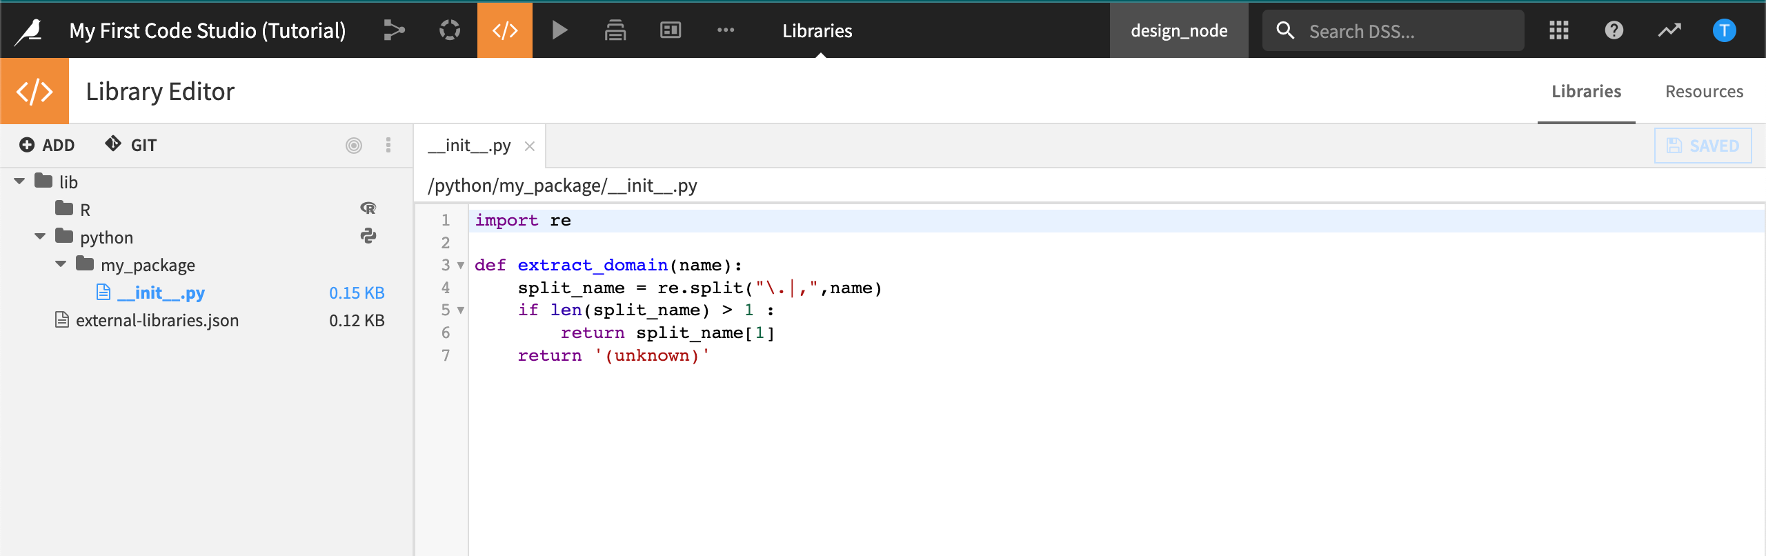Switch to the Resources tab
The image size is (1766, 556).
coord(1704,91)
